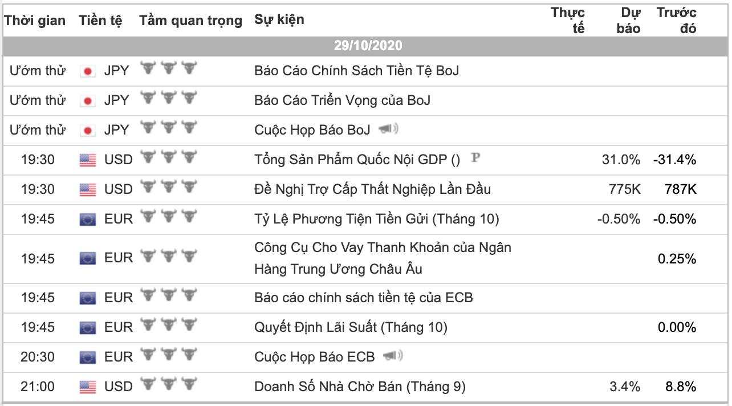732x406 pixels.
Task: Click the Thời gian column header
Action: [x=35, y=21]
